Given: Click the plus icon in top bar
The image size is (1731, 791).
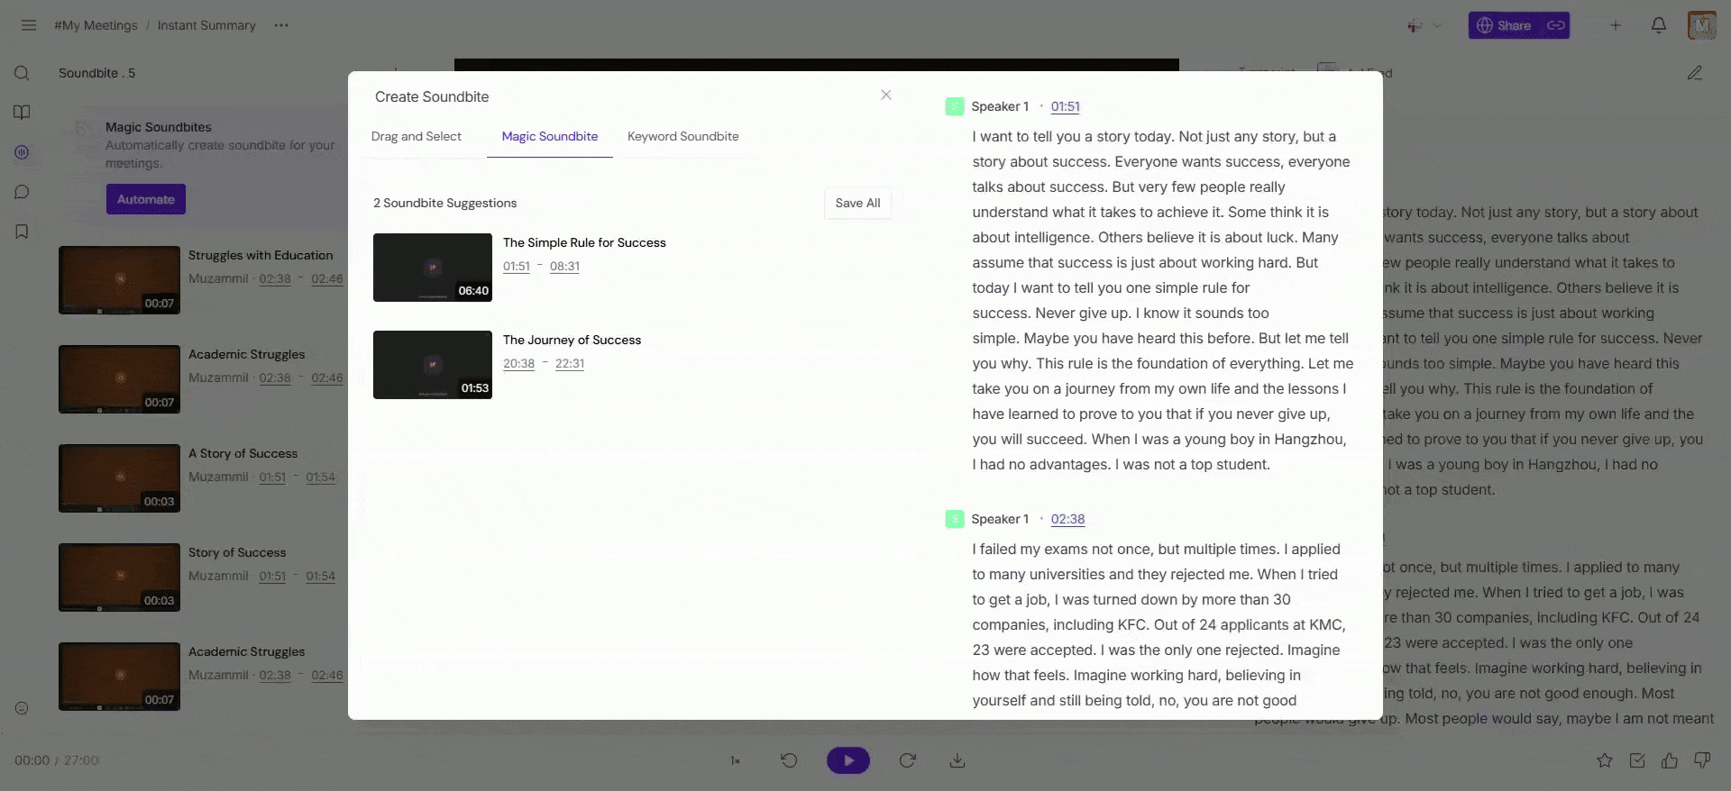Looking at the screenshot, I should coord(1616,25).
